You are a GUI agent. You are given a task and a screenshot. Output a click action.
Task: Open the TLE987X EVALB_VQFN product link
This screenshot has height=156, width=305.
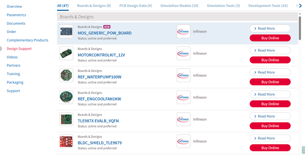(x=98, y=121)
